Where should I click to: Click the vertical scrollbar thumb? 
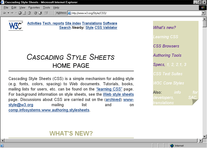204,24
